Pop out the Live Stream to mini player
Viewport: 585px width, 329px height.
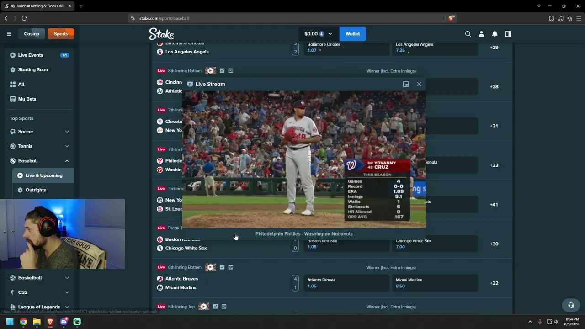406,84
